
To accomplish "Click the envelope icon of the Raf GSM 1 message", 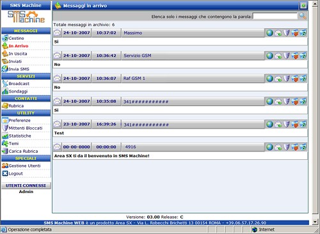I will tap(57, 79).
